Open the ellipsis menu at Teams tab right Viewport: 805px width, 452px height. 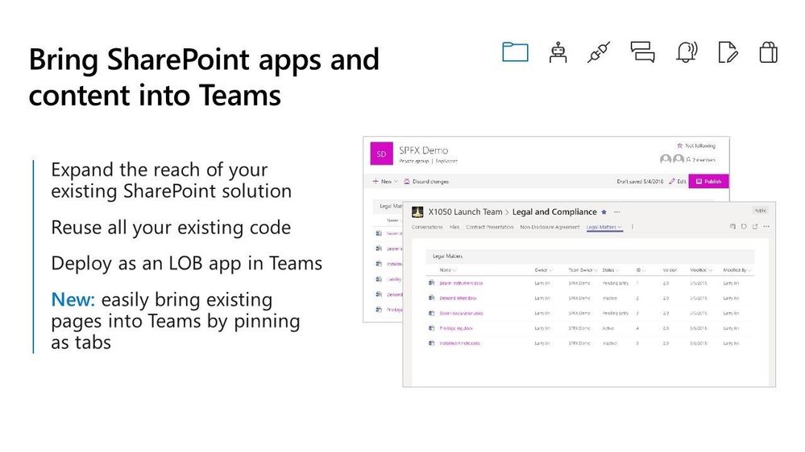tap(766, 227)
